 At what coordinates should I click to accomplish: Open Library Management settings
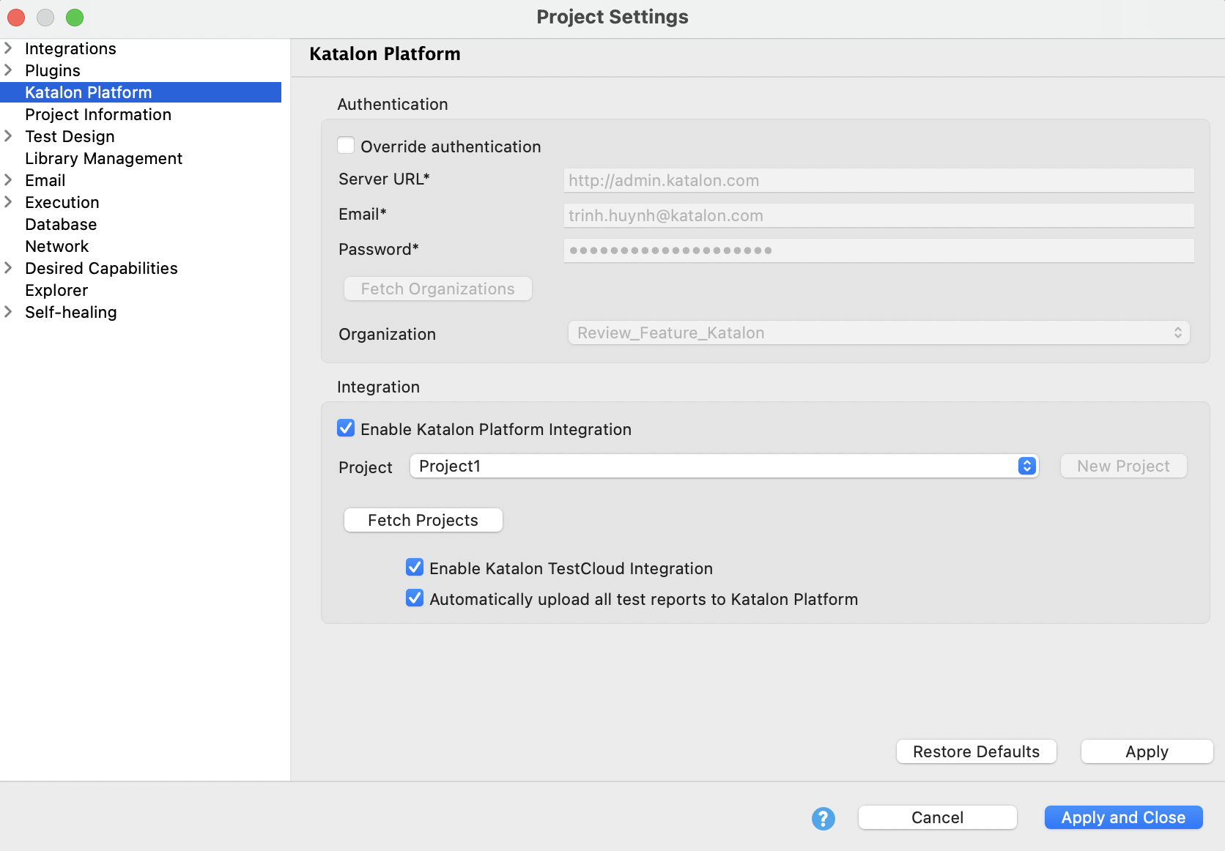click(x=103, y=158)
